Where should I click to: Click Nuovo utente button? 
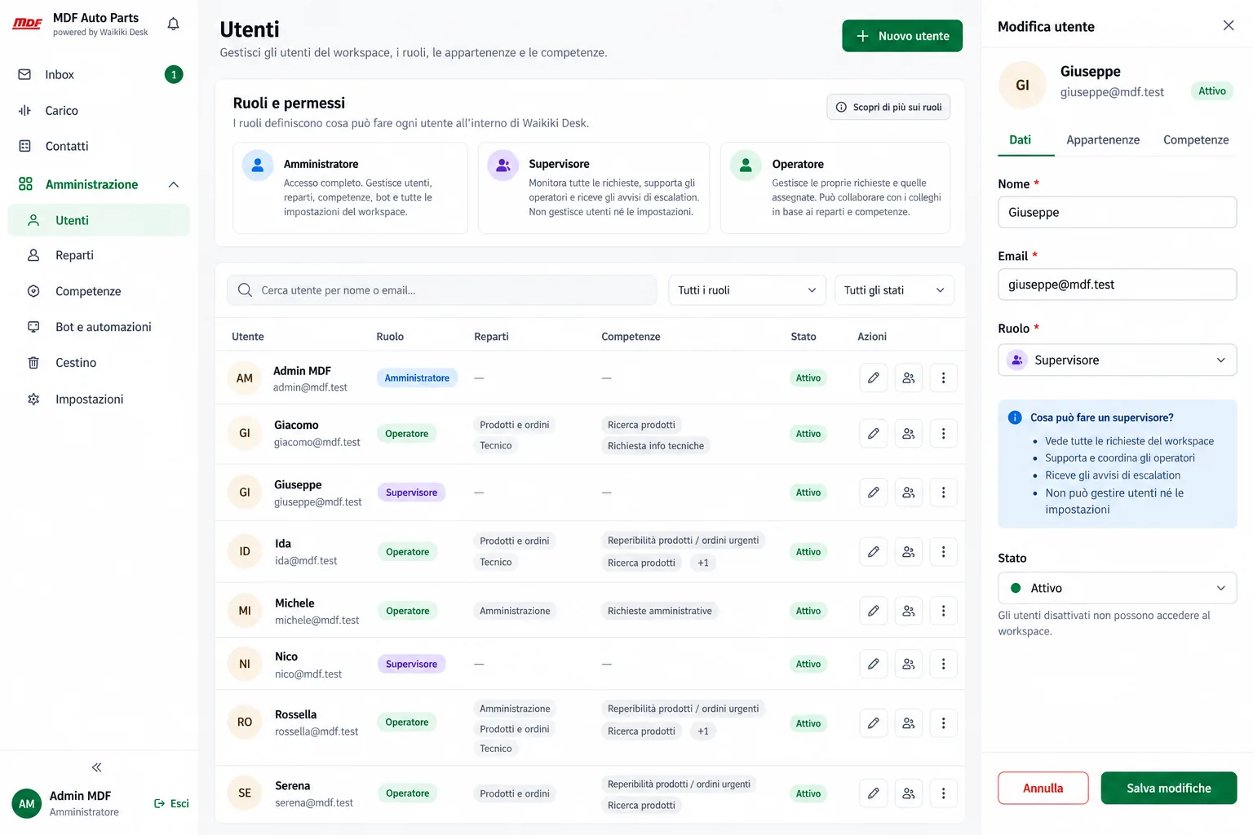(x=902, y=36)
